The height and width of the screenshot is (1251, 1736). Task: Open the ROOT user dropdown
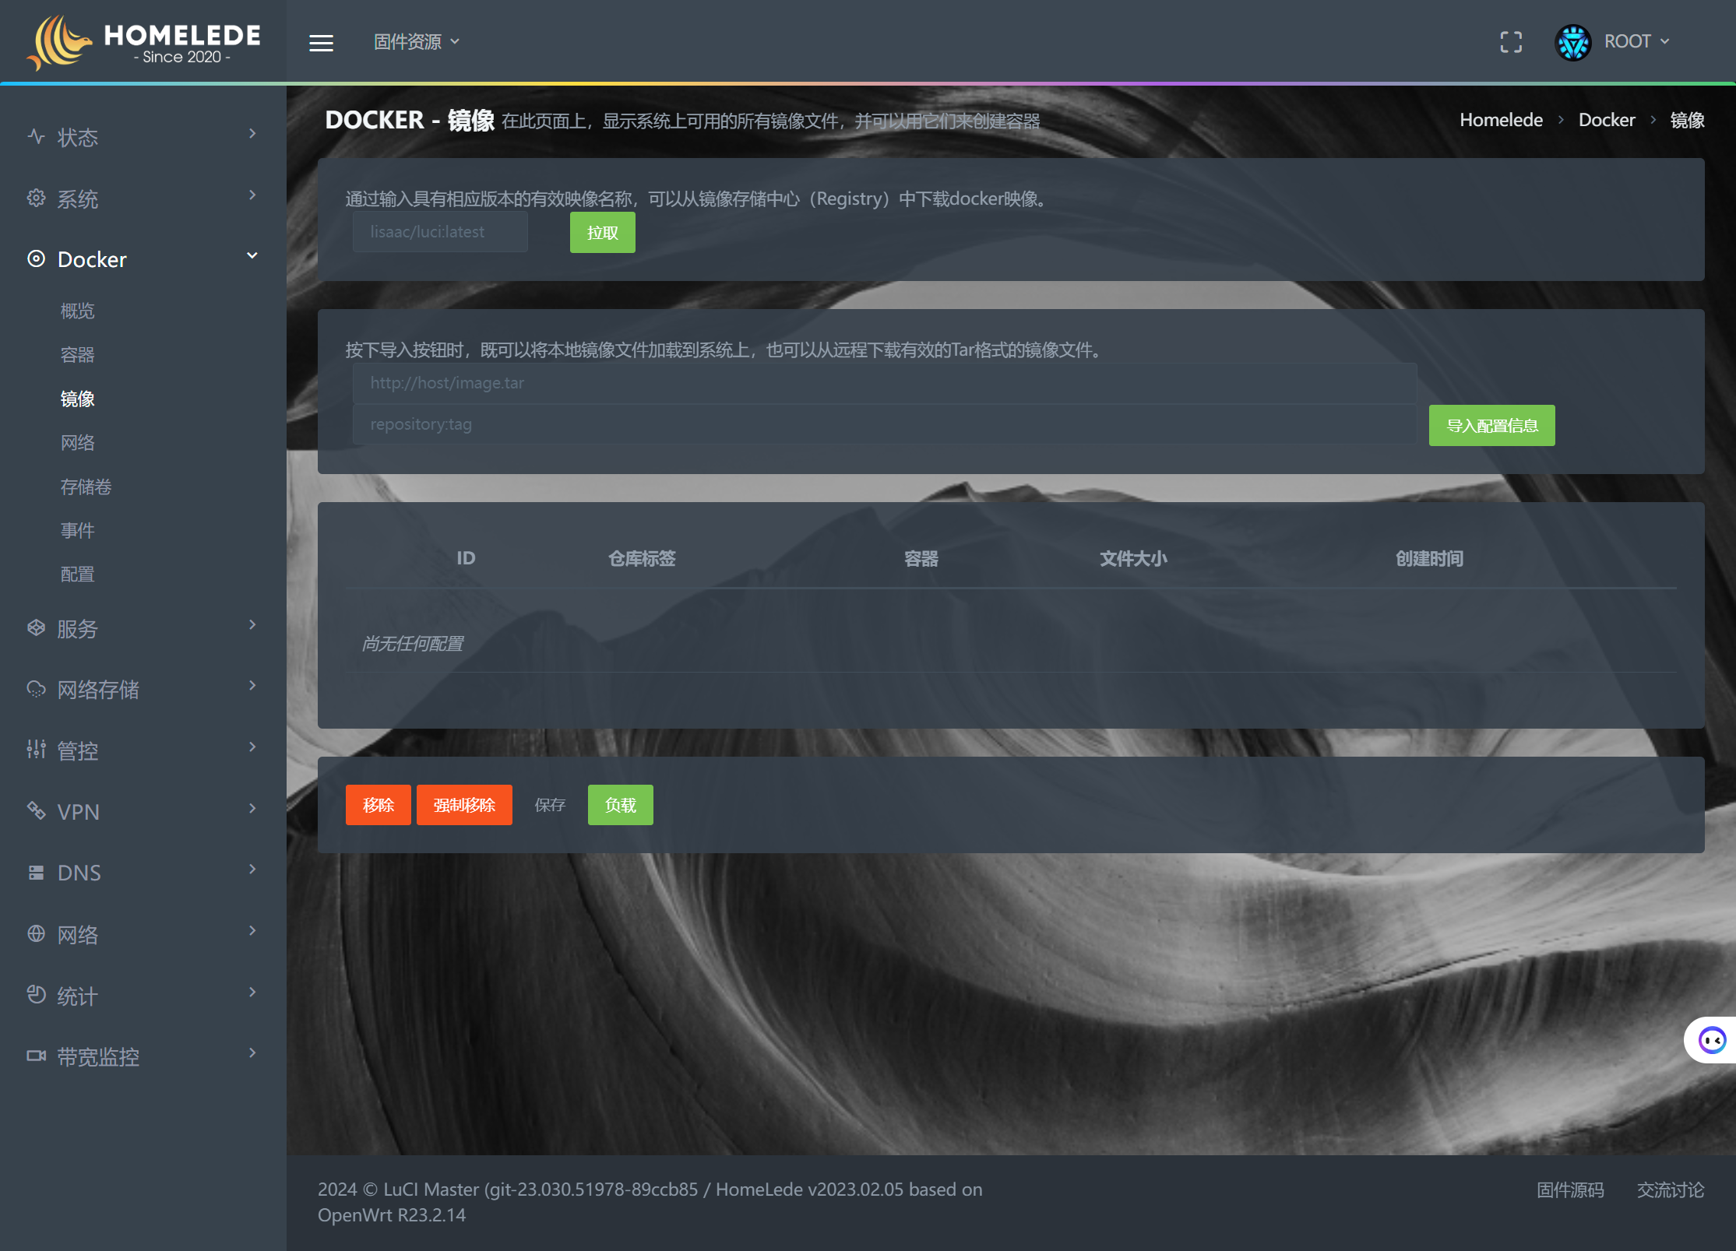click(x=1636, y=42)
